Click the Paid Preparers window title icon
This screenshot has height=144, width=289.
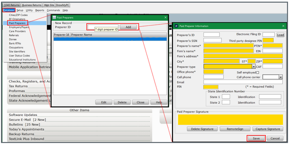pyautogui.click(x=55, y=17)
